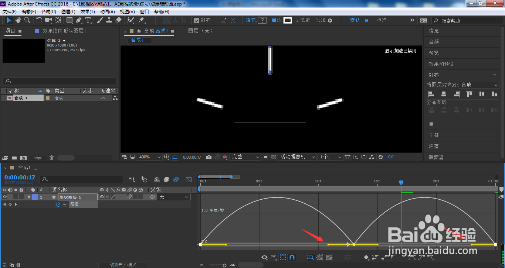Screen dimensions: 505x268
Task: Open the graph type and options dropdown
Action: pos(274,257)
